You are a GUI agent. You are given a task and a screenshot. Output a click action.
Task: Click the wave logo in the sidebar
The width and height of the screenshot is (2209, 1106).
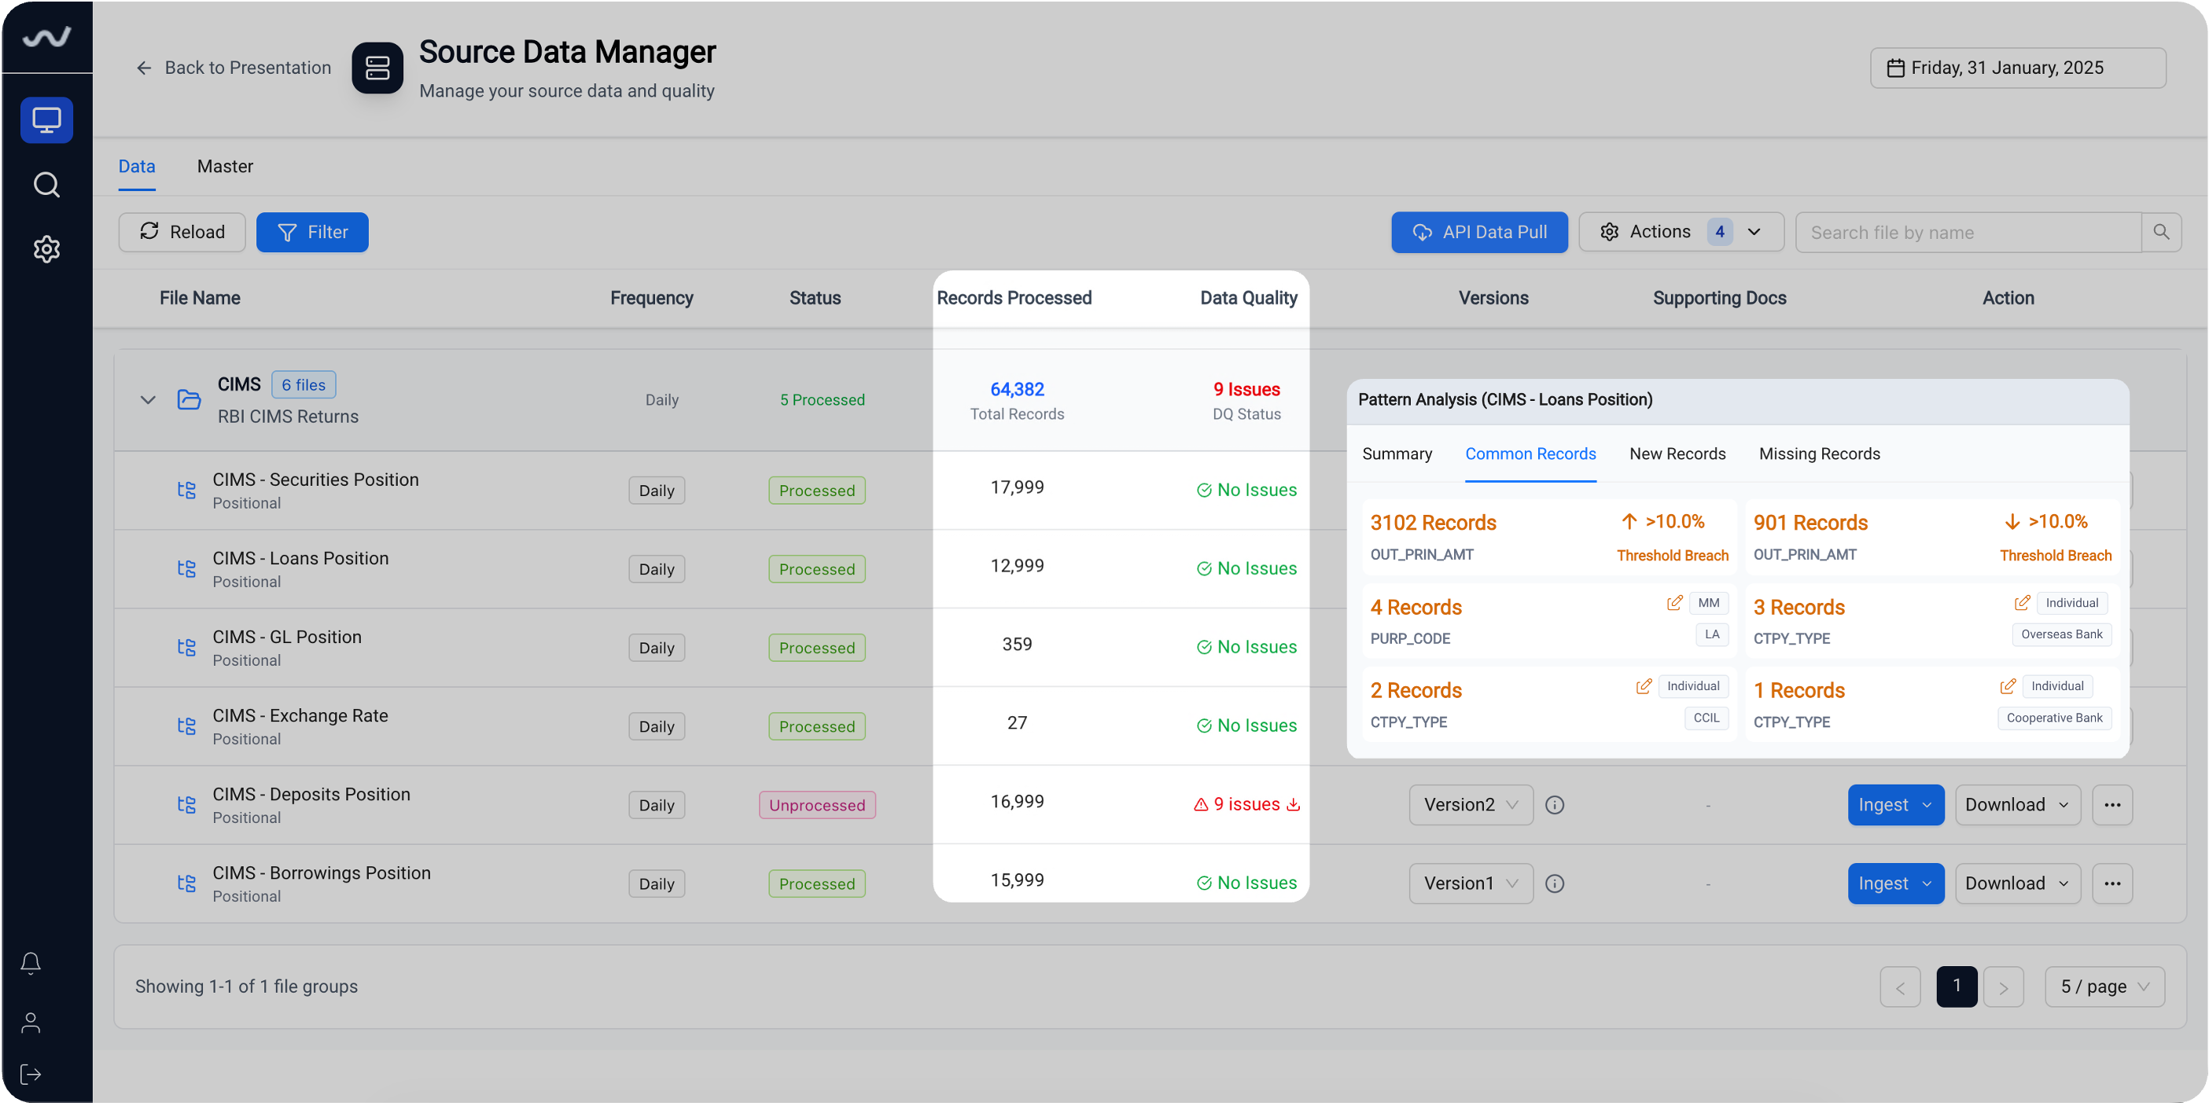46,37
